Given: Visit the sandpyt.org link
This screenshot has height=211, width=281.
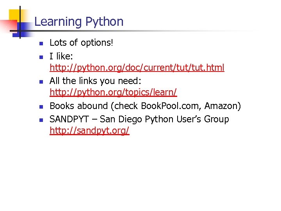Looking at the screenshot, I should click(89, 131).
